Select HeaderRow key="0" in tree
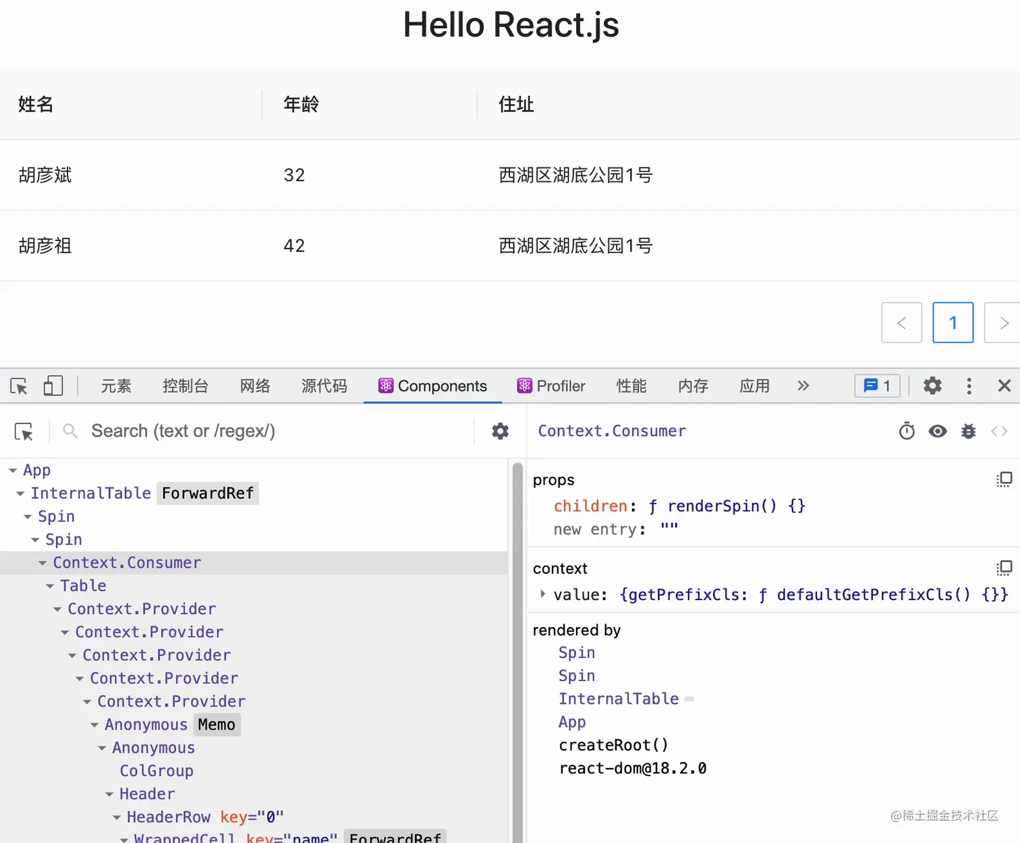The image size is (1020, 843). coord(205,817)
